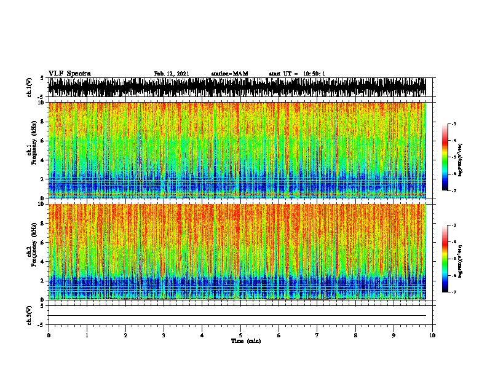Click time axis tick label "2"
Image resolution: width=487 pixels, height=376 pixels.
click(x=125, y=335)
